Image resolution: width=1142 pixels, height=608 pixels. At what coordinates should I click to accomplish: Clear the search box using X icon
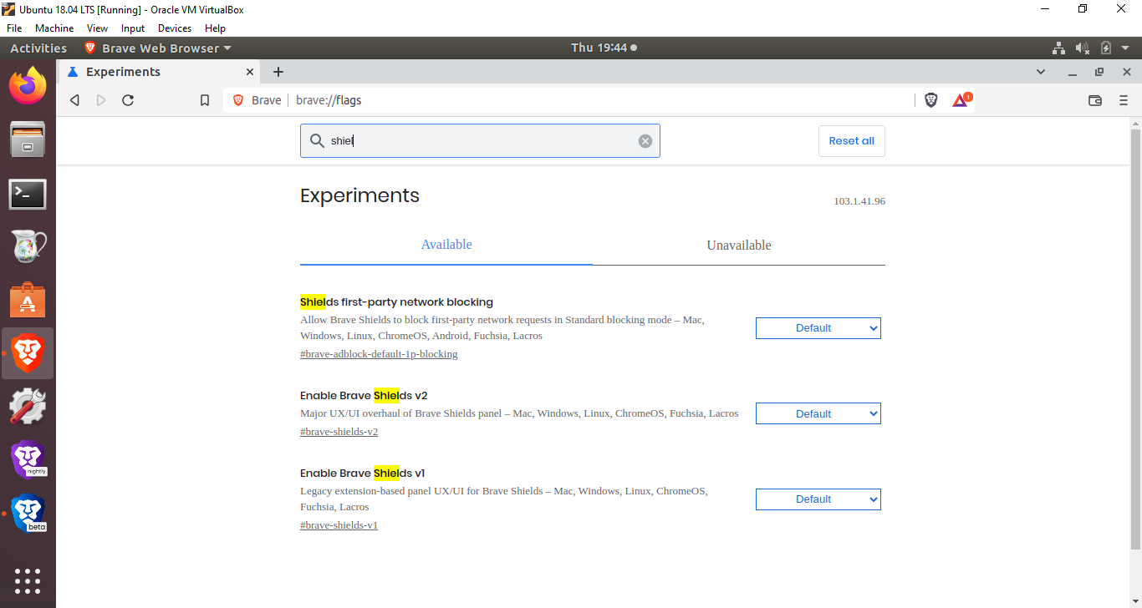645,140
